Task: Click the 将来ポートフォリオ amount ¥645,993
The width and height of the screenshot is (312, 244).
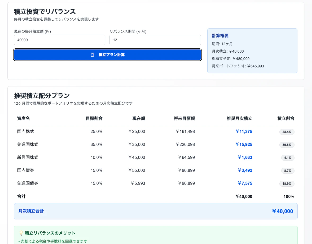Action: [x=238, y=66]
